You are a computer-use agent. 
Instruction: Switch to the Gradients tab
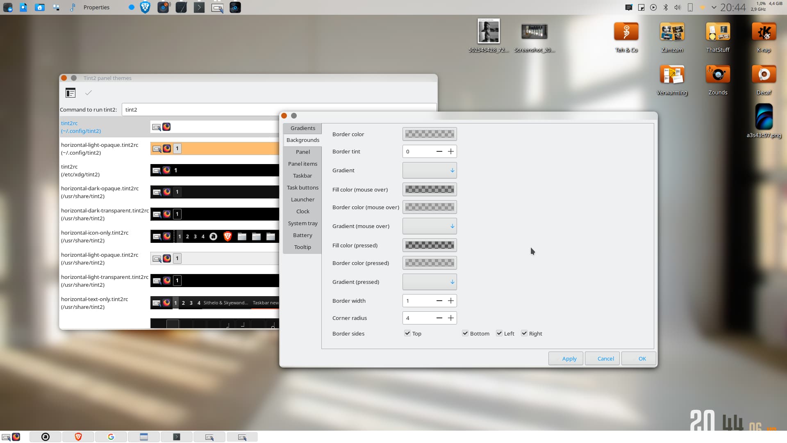[x=303, y=128]
